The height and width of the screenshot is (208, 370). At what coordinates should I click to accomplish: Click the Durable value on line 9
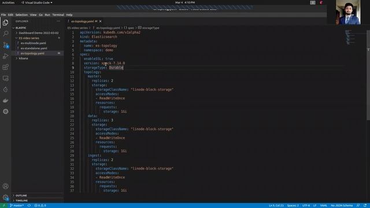pyautogui.click(x=116, y=68)
